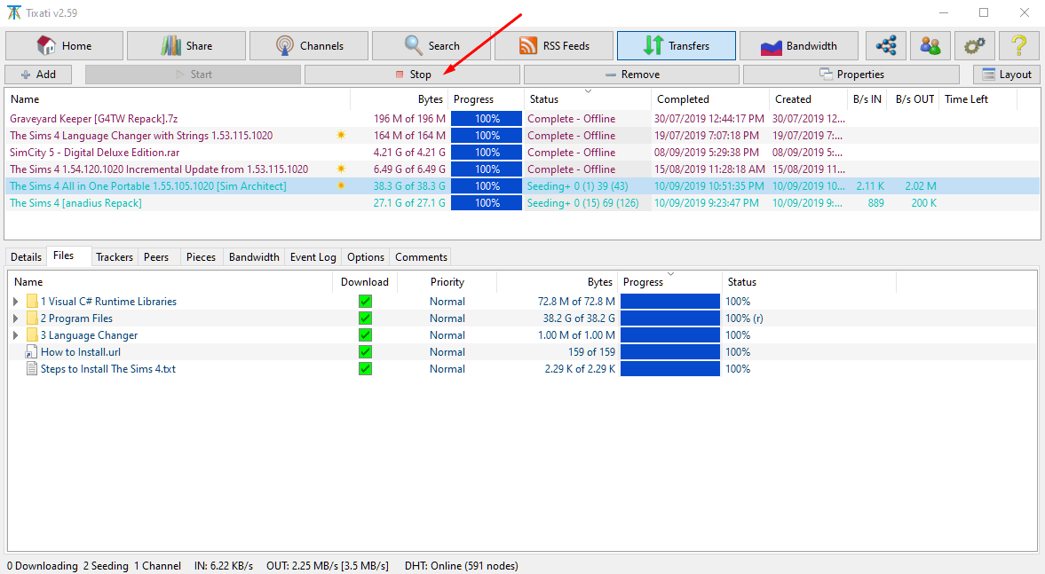Viewport: 1045px width, 574px height.
Task: Change priority of 3 Language Changer
Action: pyautogui.click(x=447, y=335)
